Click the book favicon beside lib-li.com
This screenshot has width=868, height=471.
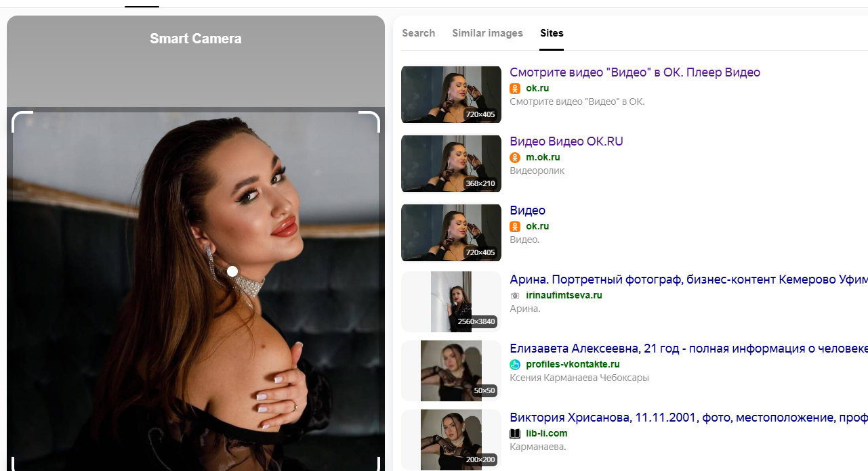[x=515, y=434]
